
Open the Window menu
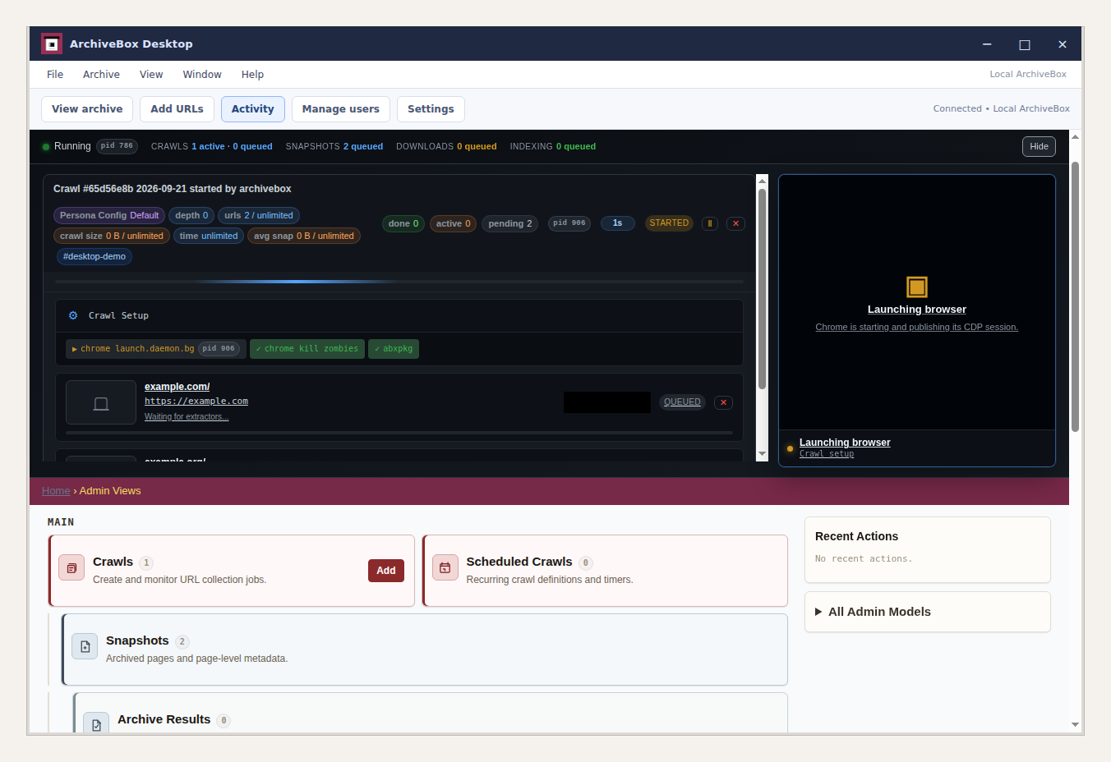click(202, 74)
